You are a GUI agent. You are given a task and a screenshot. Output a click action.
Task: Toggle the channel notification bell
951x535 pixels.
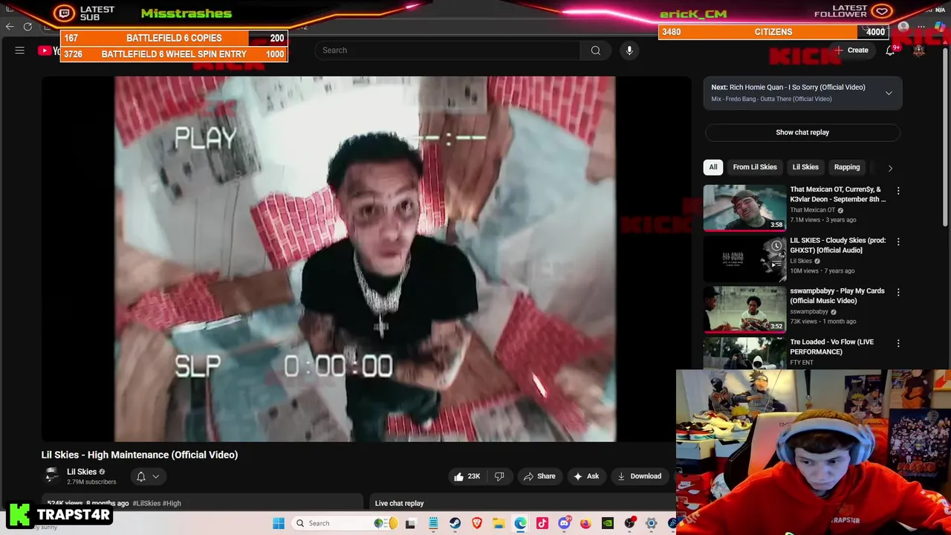pyautogui.click(x=141, y=476)
